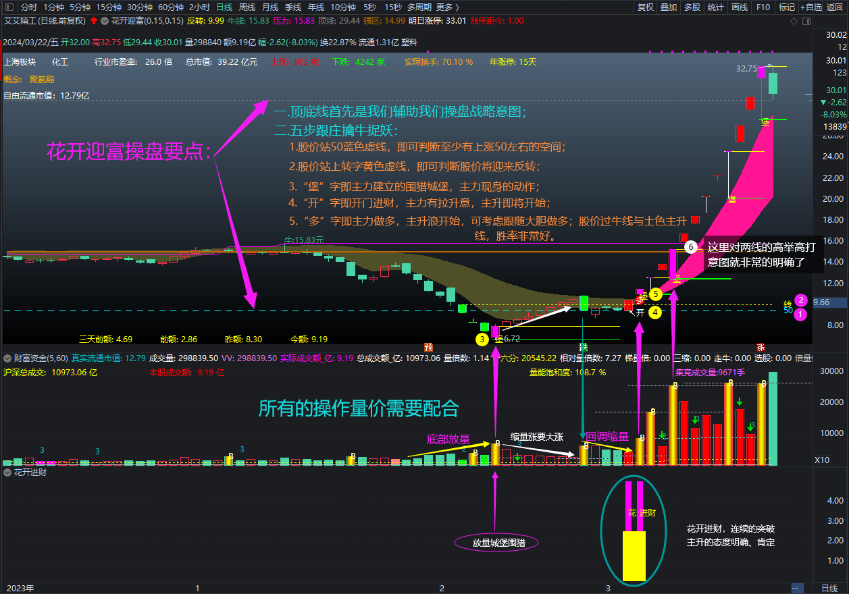The image size is (849, 594).
Task: Toggle the diamond marker near top right
Action: click(794, 21)
